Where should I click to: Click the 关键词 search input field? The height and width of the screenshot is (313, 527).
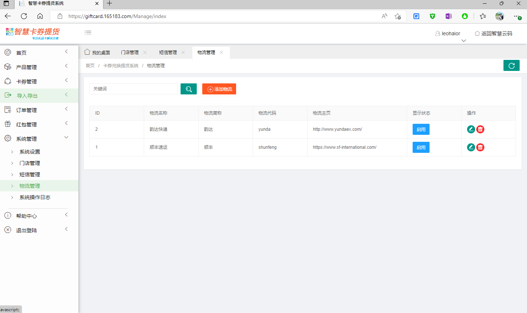133,89
